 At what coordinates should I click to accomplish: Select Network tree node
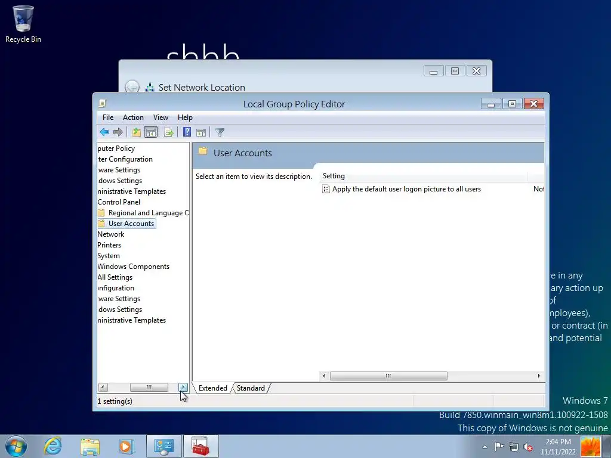click(110, 234)
